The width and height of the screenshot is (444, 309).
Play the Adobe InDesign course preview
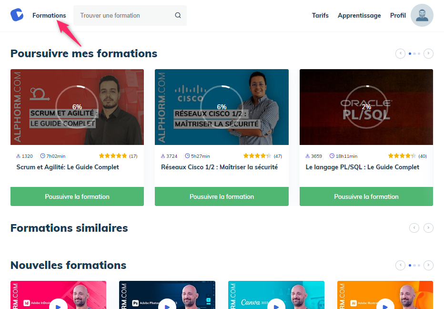click(x=58, y=304)
